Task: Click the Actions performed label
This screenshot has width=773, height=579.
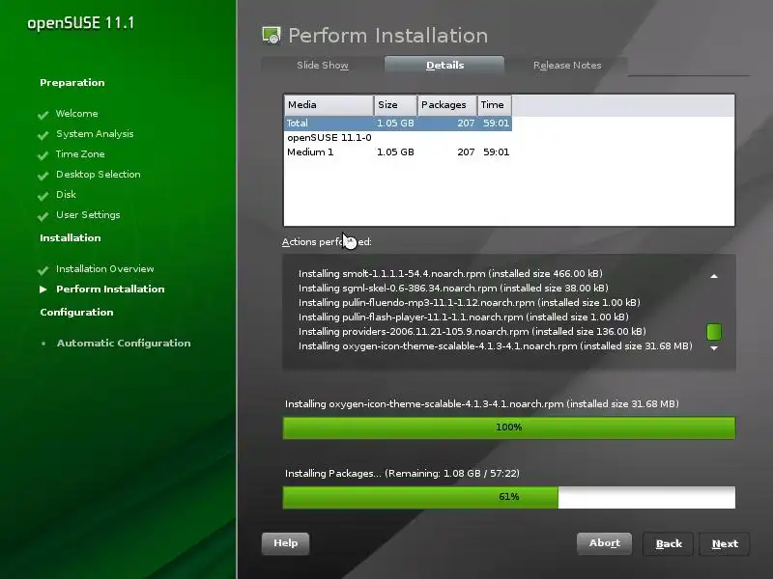Action: pyautogui.click(x=327, y=242)
